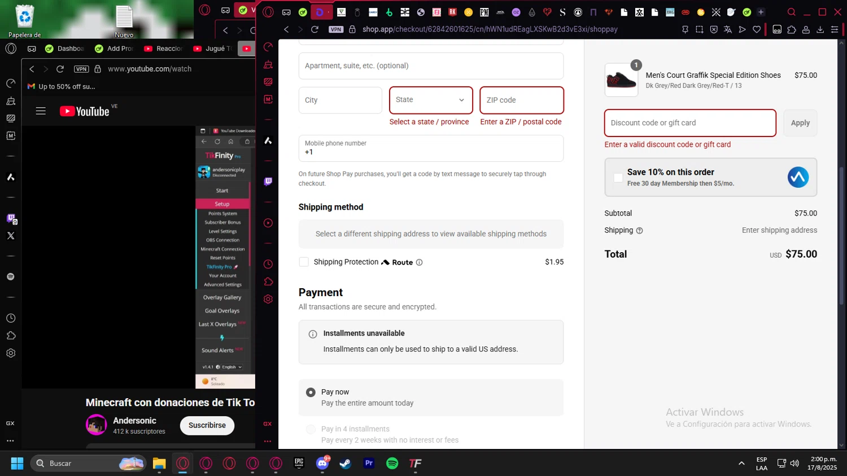Select Overlay Gallery in TikFinity menu
847x476 pixels.
pyautogui.click(x=222, y=297)
